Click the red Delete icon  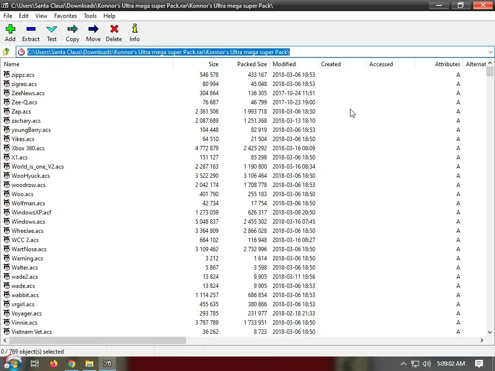[114, 29]
